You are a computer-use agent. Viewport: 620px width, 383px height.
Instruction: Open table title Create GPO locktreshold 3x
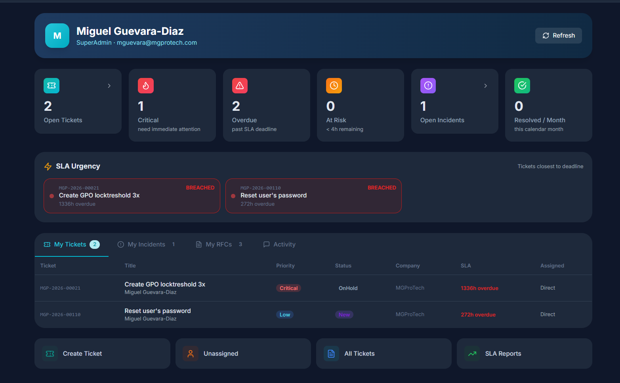165,284
